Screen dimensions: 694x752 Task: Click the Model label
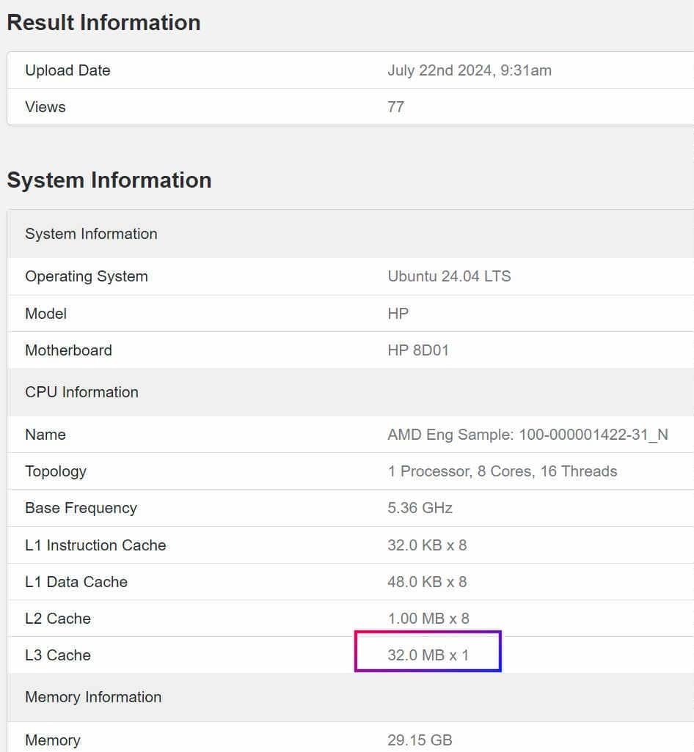click(45, 314)
